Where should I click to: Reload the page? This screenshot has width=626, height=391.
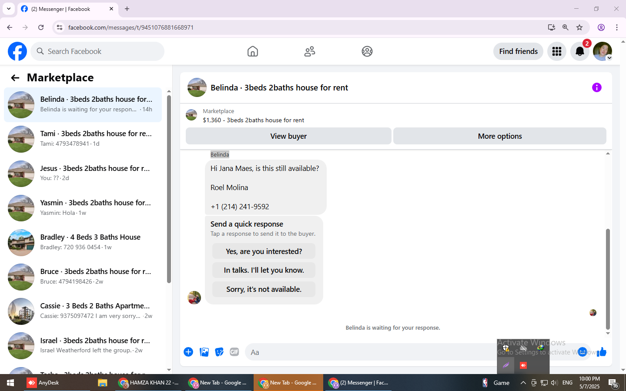point(41,27)
